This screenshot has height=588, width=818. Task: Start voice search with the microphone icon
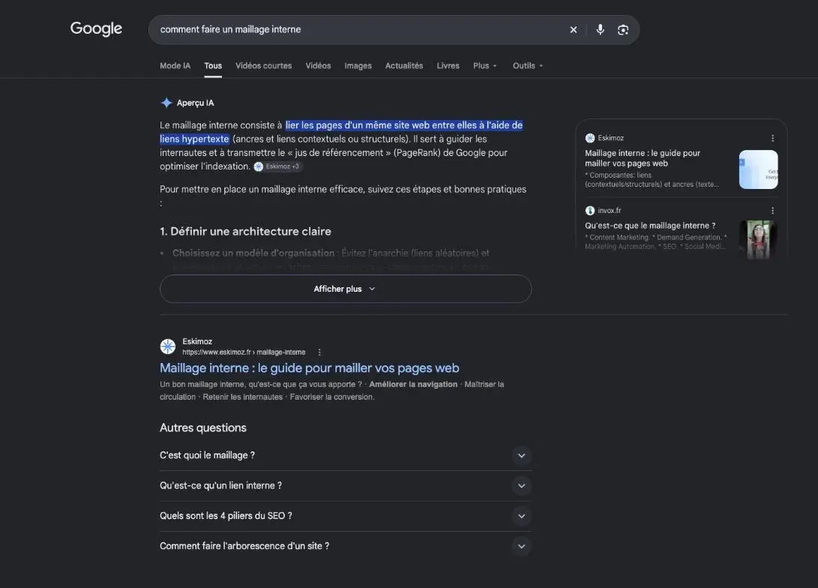tap(600, 30)
